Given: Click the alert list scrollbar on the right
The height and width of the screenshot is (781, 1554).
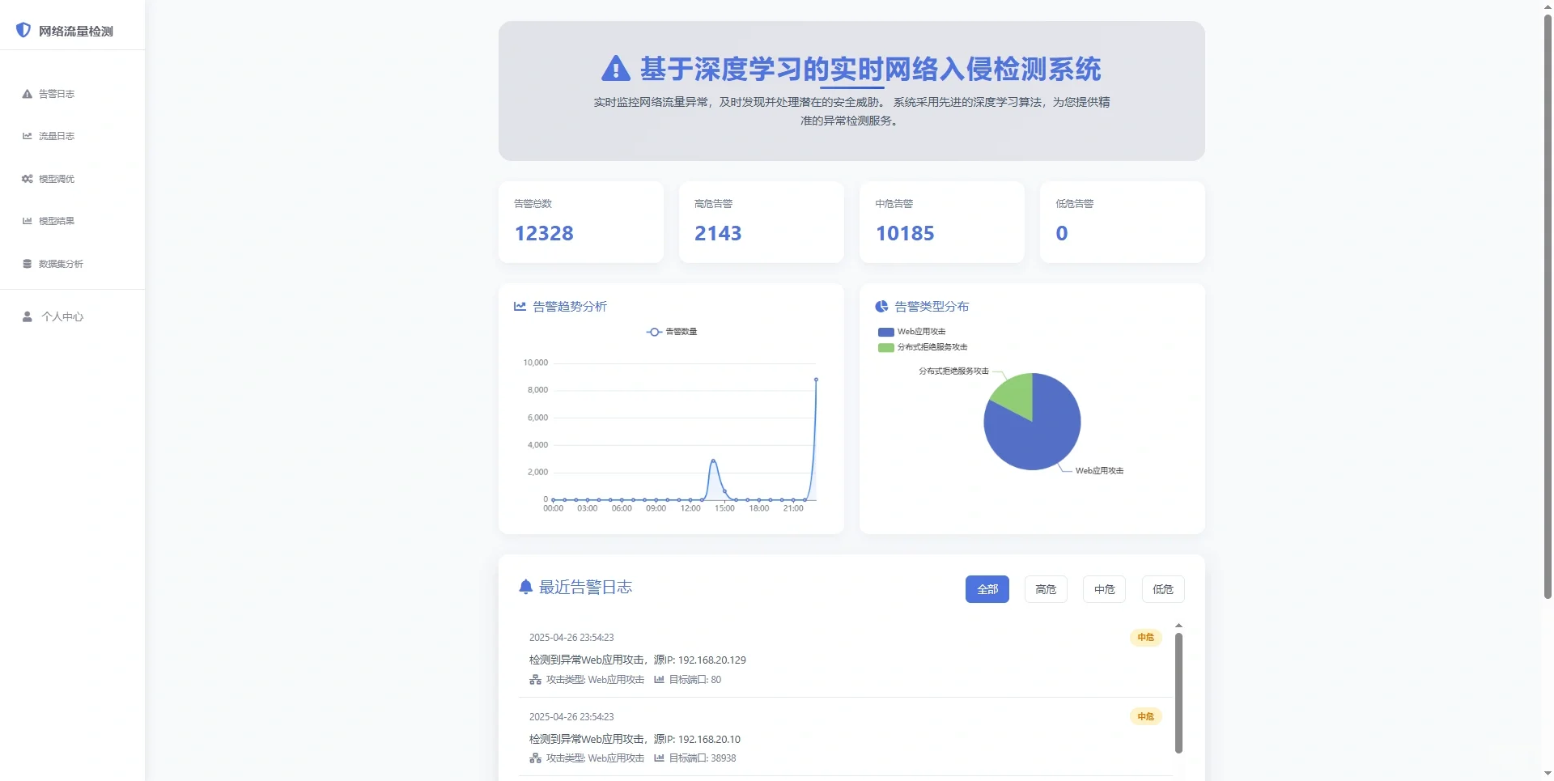Looking at the screenshot, I should 1179,692.
